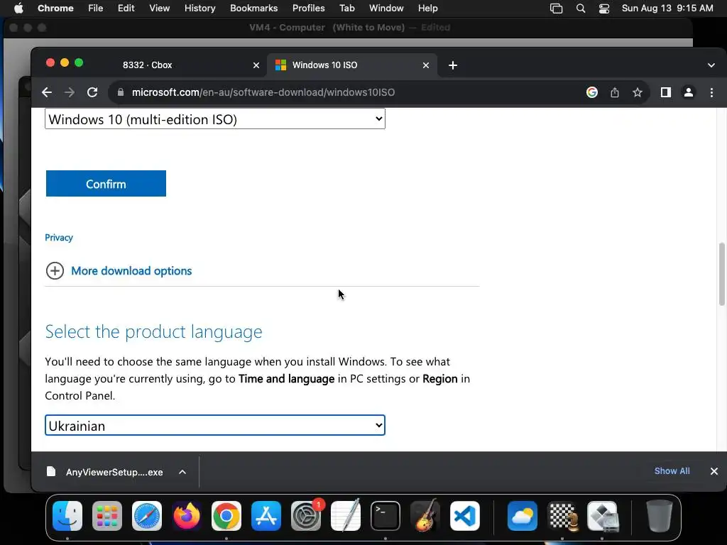Screen dimensions: 727x545
Task: Click the share page icon
Action: point(615,92)
